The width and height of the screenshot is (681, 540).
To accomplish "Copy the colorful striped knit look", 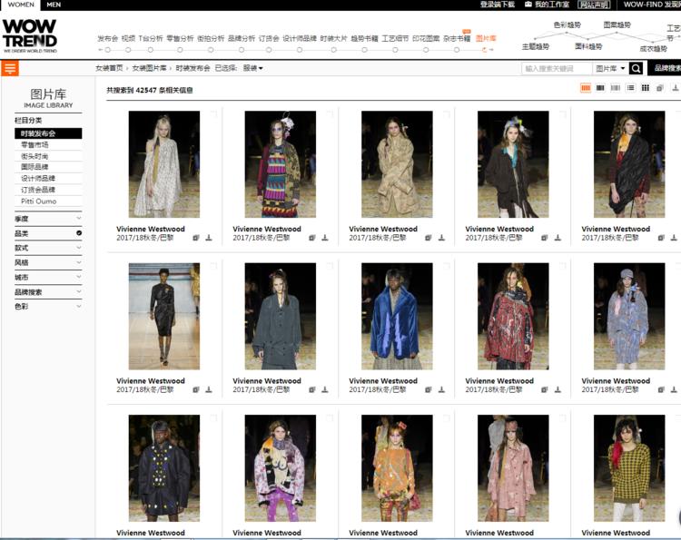I will 311,238.
